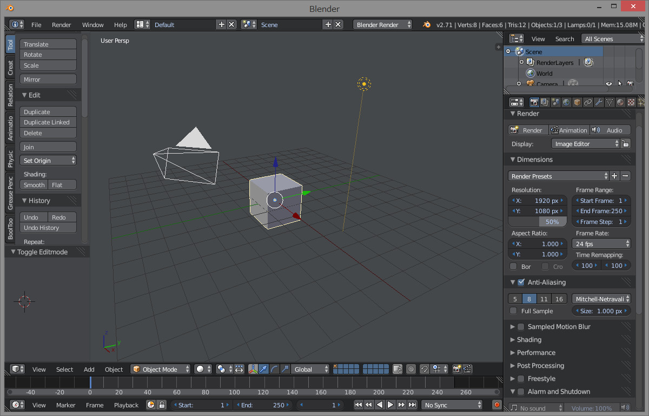Click the Volume slider in Audio section
Screen dimensions: 649x416
(x=592, y=408)
